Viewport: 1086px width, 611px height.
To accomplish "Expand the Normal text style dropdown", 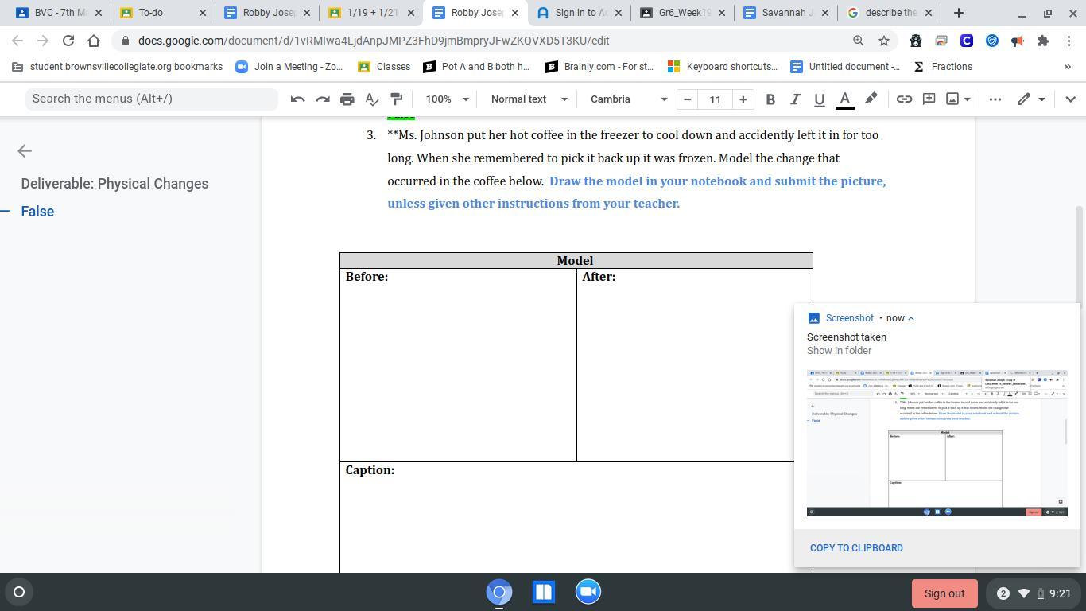I will tap(529, 99).
